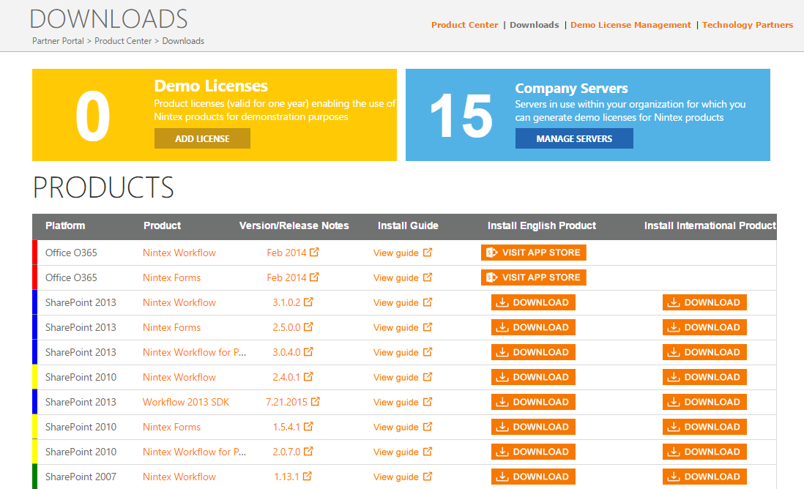Click the Install Guide column header
Image resolution: width=804 pixels, height=489 pixels.
pyautogui.click(x=408, y=225)
